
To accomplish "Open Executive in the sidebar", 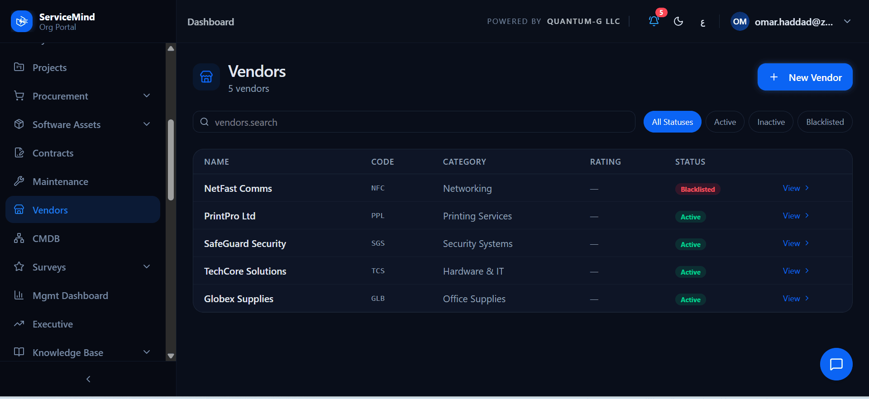I will pyautogui.click(x=83, y=324).
